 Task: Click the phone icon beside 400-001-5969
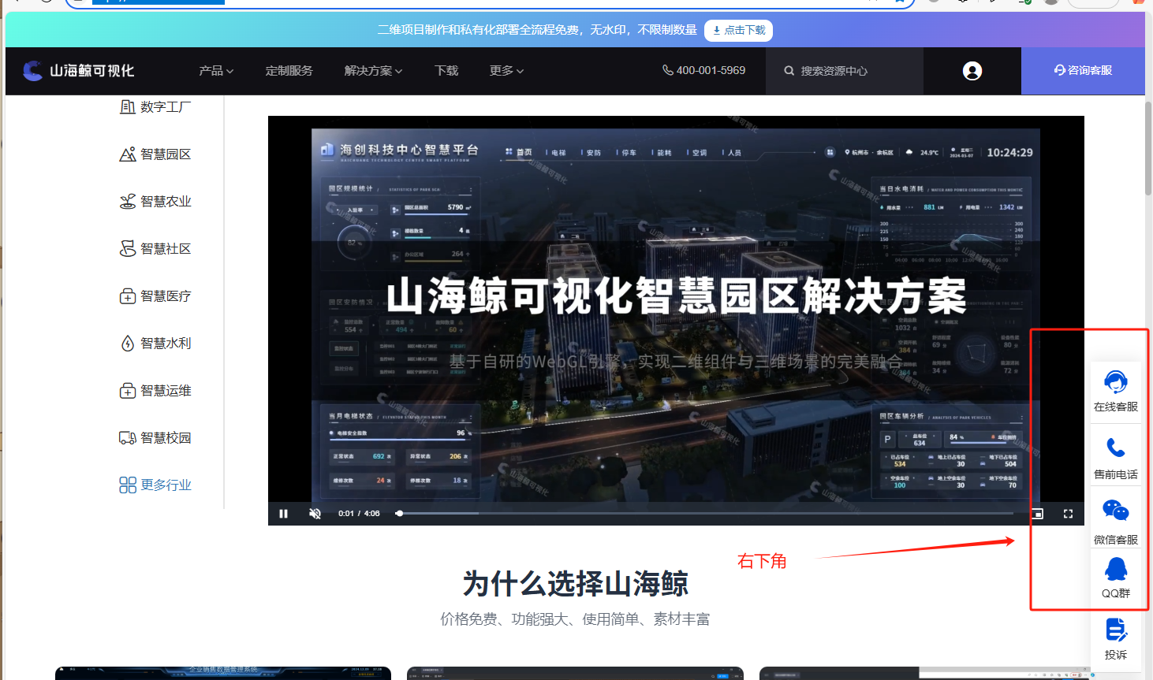pyautogui.click(x=668, y=70)
